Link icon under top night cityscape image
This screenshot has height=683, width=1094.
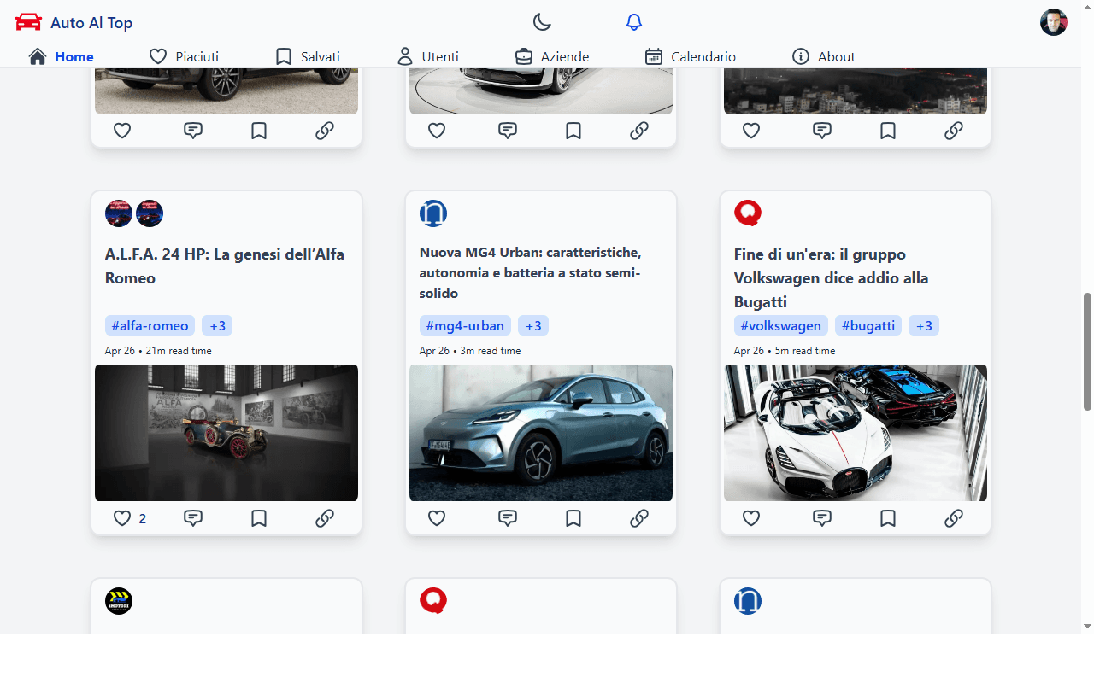point(954,131)
